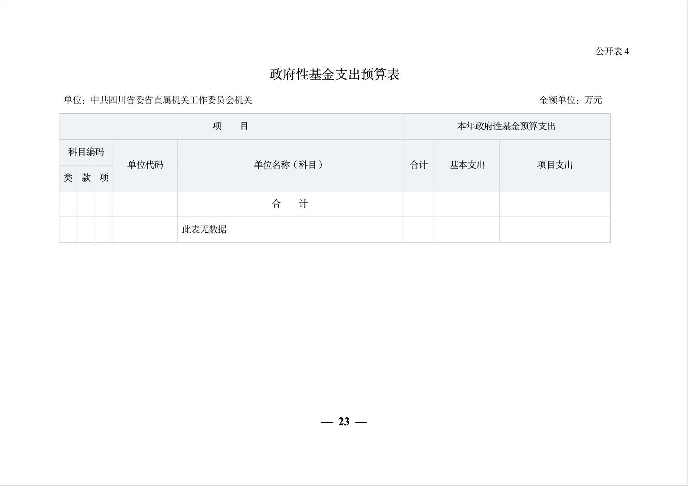
Task: Click the 项 column header under 科目编码
Action: pyautogui.click(x=104, y=178)
